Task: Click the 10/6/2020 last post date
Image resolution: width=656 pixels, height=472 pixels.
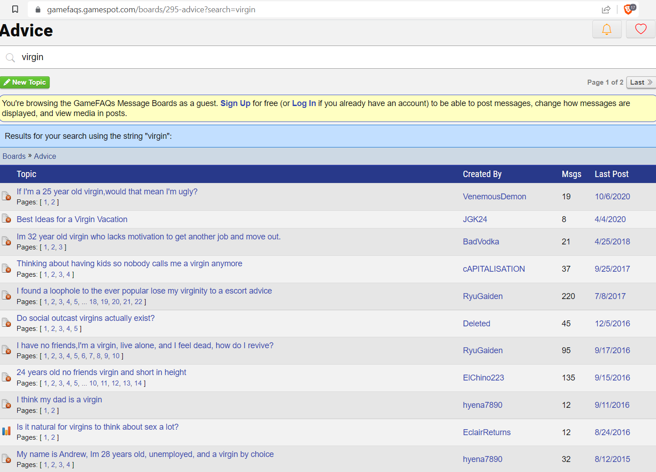Action: click(x=612, y=197)
